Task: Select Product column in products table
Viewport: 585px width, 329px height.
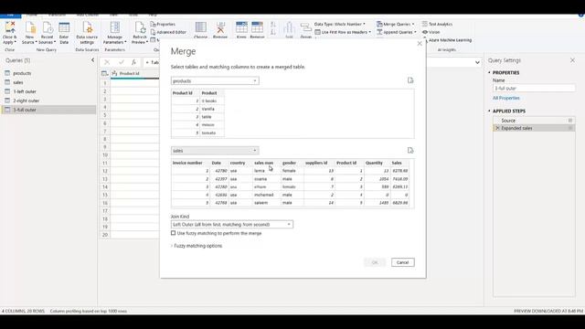Action: tap(212, 93)
